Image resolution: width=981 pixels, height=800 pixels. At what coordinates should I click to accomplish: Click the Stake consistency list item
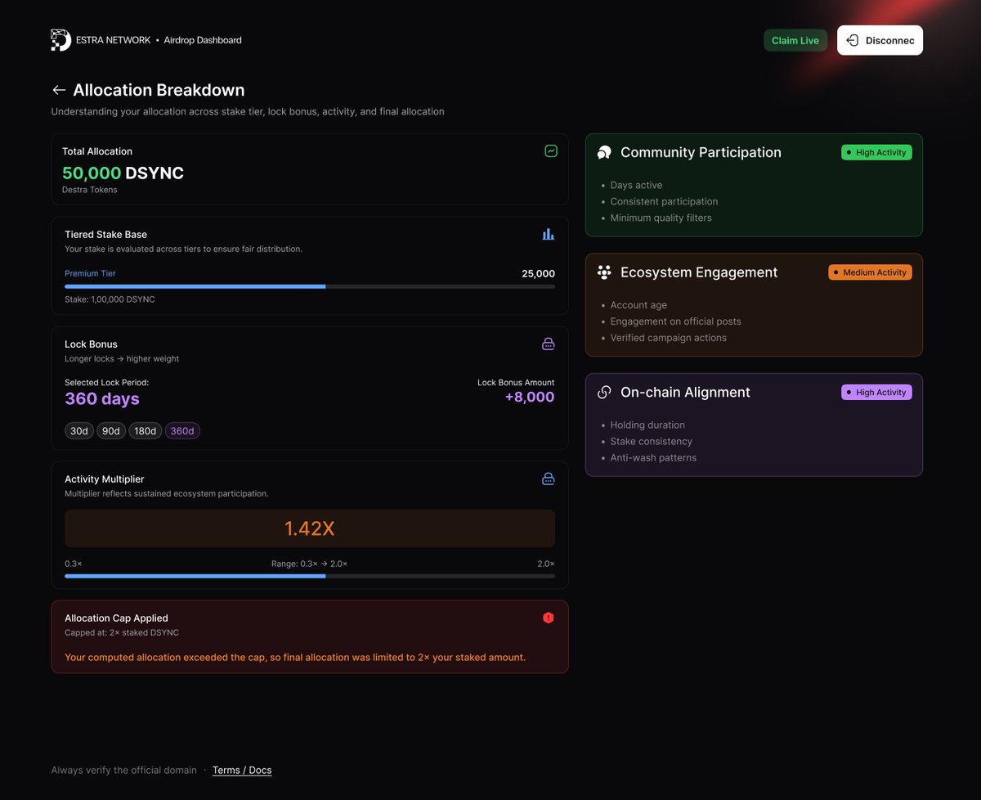click(651, 442)
